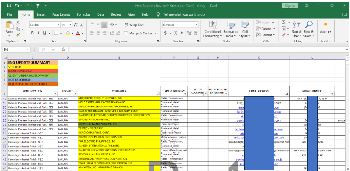Screen dimensions: 350x171
Task: Open the COMPANIES column filter dropdown
Action: [158, 94]
